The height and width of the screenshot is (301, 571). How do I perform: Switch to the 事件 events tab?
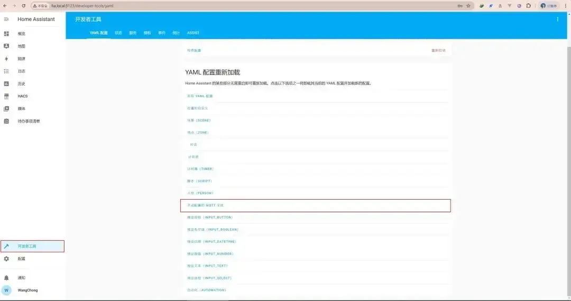162,33
